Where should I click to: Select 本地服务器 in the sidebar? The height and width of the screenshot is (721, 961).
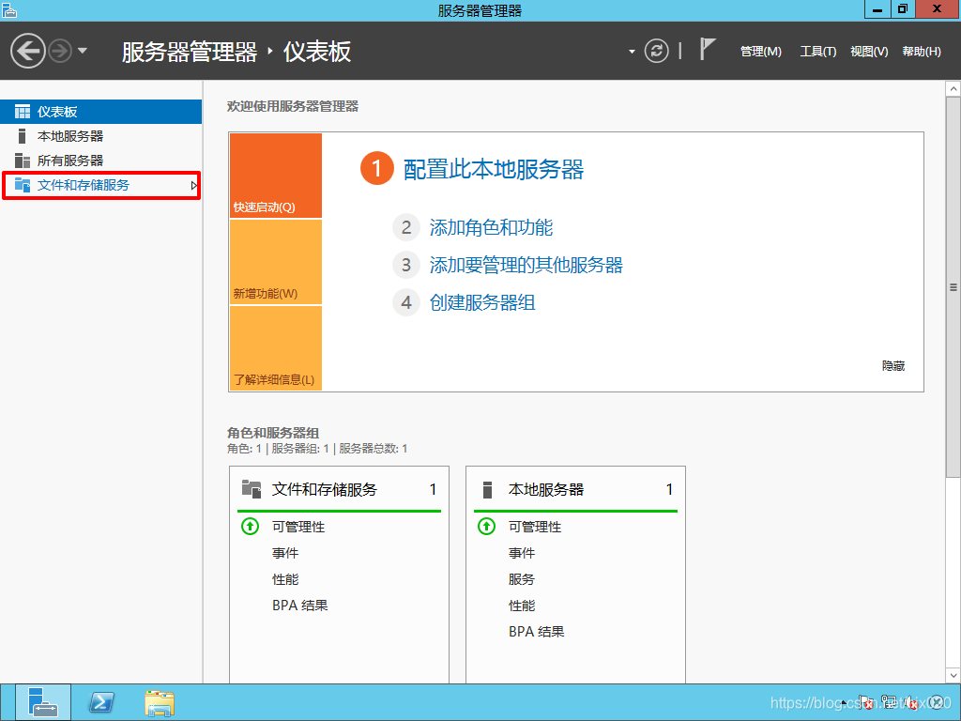coord(101,136)
